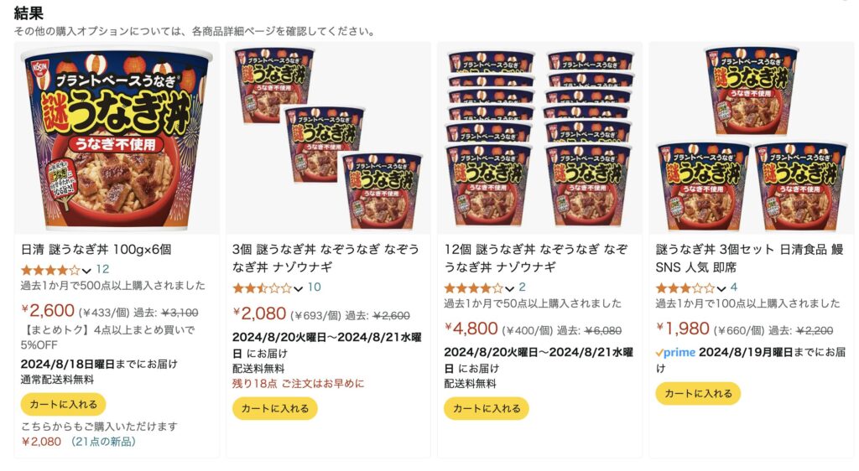The image size is (859, 471).
Task: Add the ¥4,800 twelve-pack to cart
Action: (x=487, y=409)
